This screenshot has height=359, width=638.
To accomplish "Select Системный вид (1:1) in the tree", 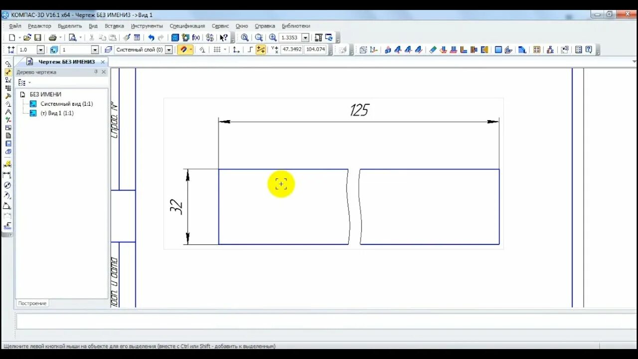I will 66,104.
